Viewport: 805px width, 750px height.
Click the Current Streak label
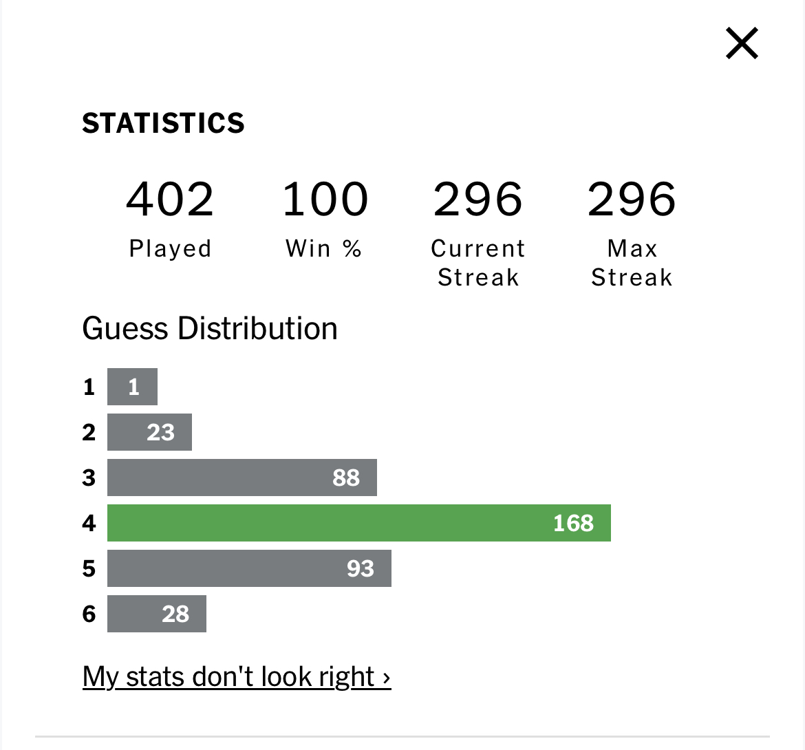click(x=478, y=264)
